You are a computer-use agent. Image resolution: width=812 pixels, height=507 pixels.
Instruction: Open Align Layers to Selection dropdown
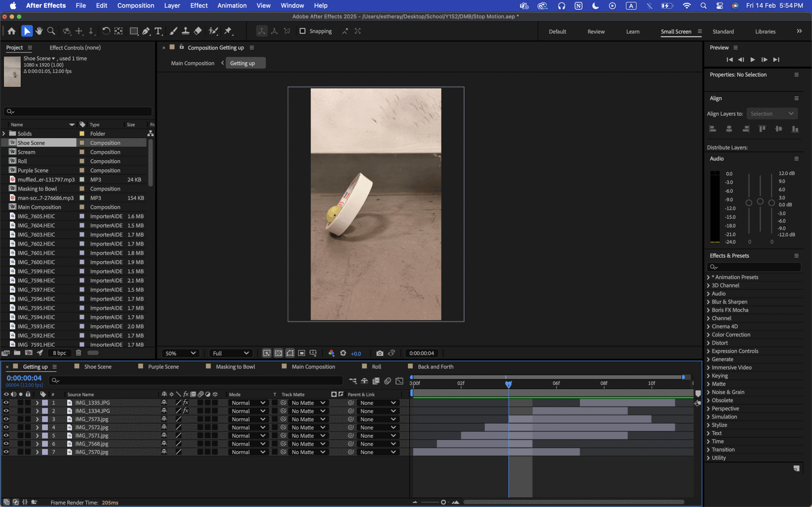(772, 114)
